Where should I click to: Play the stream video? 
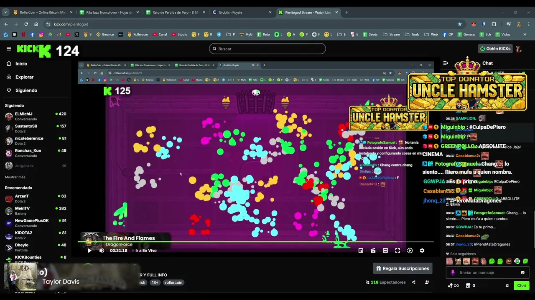[89, 250]
